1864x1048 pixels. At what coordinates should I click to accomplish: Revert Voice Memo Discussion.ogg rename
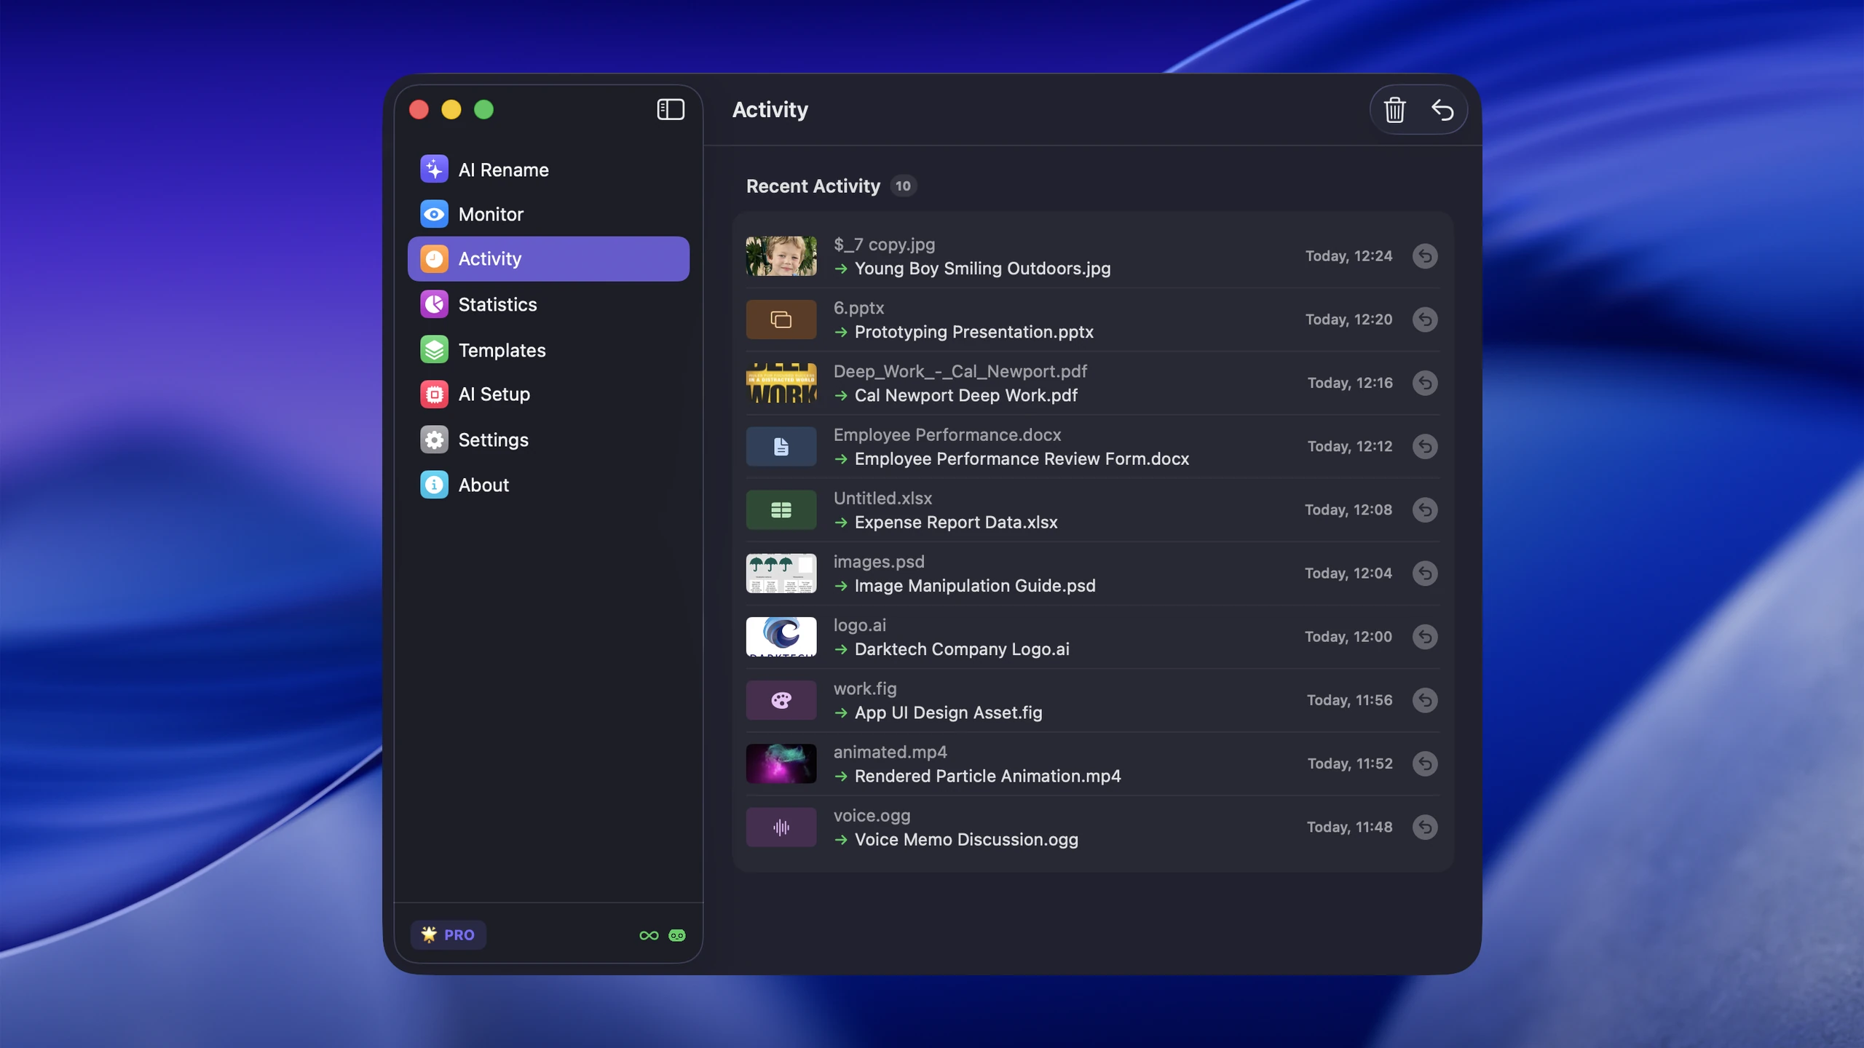(x=1425, y=827)
